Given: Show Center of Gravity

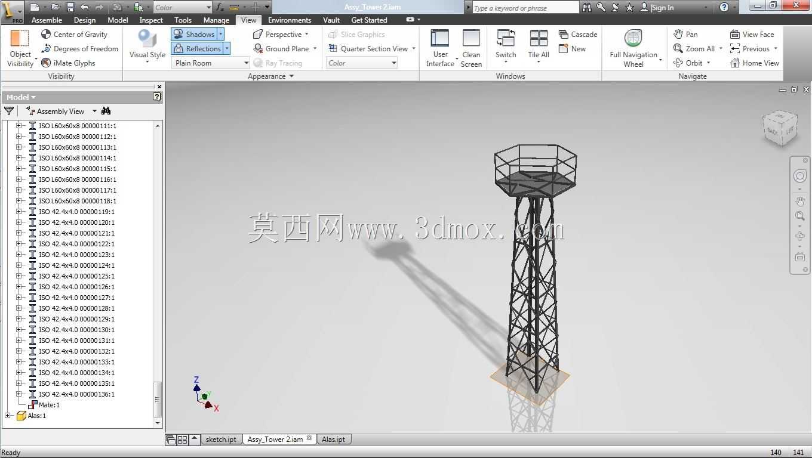Looking at the screenshot, I should 74,34.
